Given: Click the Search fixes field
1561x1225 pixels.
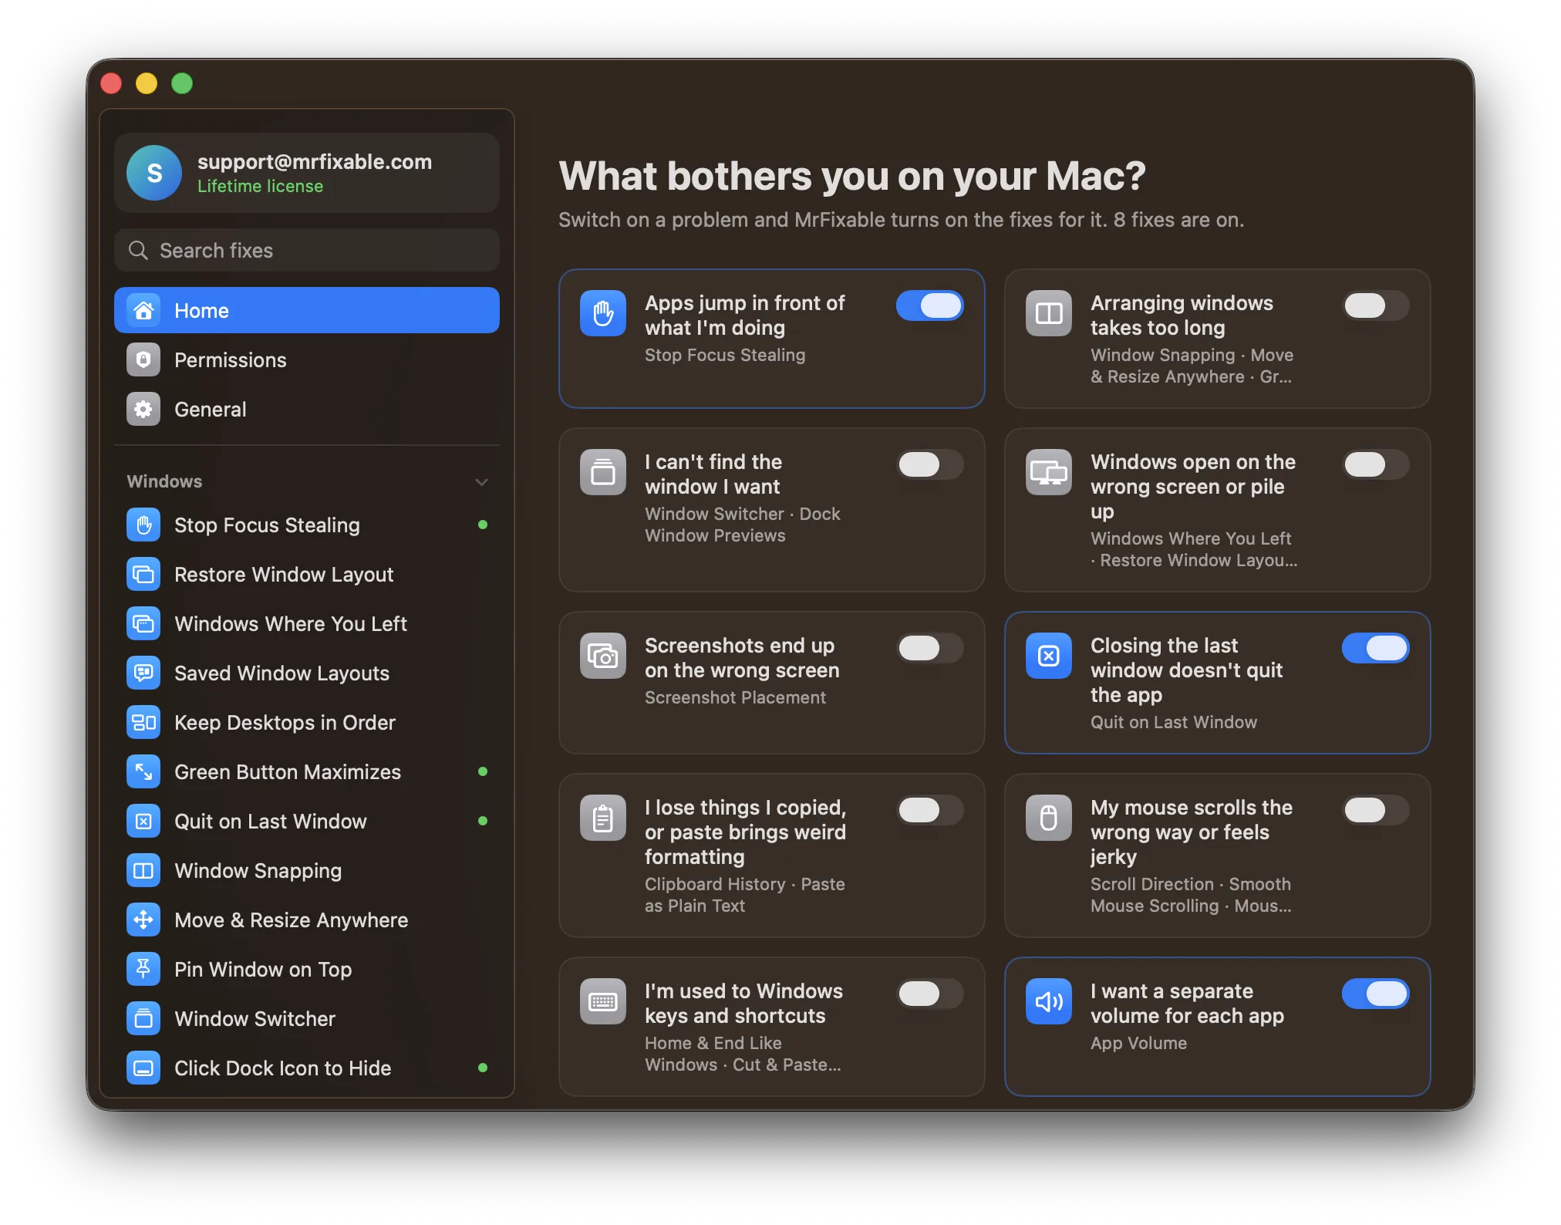Looking at the screenshot, I should 307,250.
